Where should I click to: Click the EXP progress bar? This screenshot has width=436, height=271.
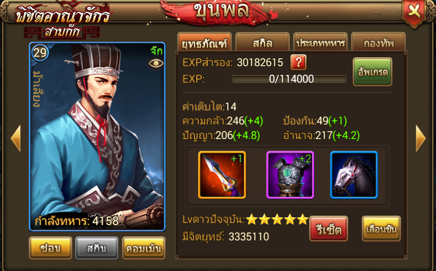pyautogui.click(x=289, y=79)
